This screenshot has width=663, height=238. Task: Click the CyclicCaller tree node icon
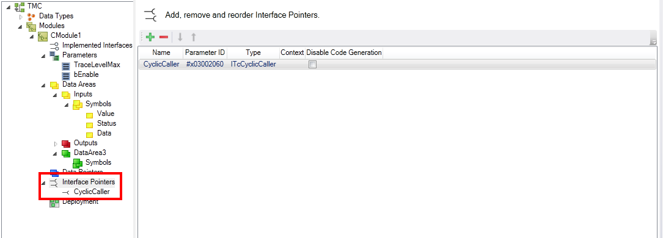[66, 192]
